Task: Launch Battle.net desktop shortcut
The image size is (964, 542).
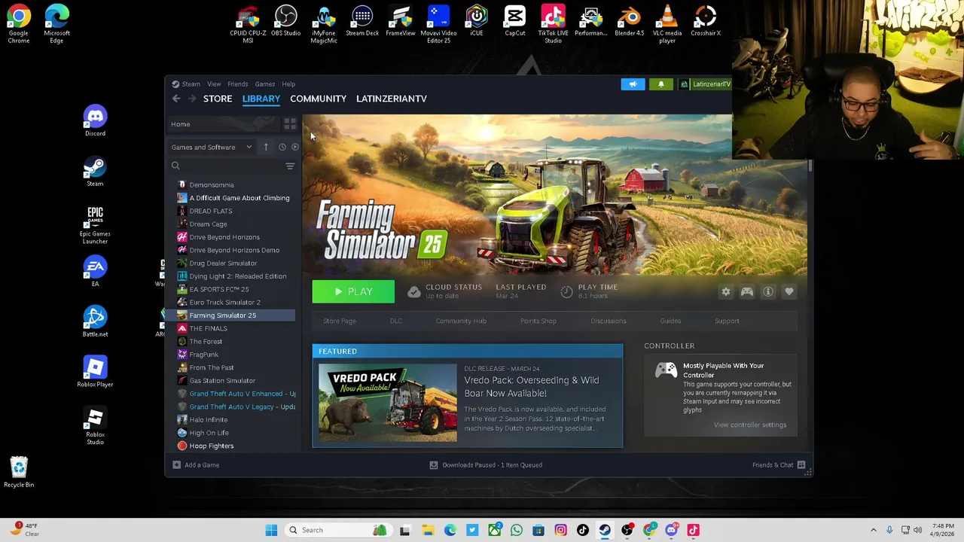Action: point(95,321)
